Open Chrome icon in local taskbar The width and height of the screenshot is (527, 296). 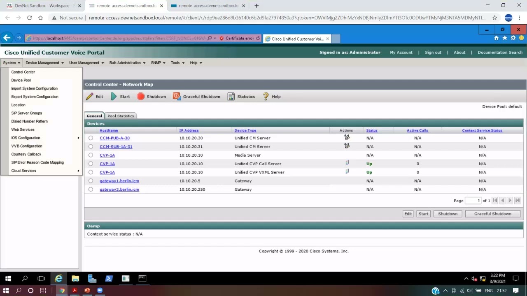[x=62, y=290]
